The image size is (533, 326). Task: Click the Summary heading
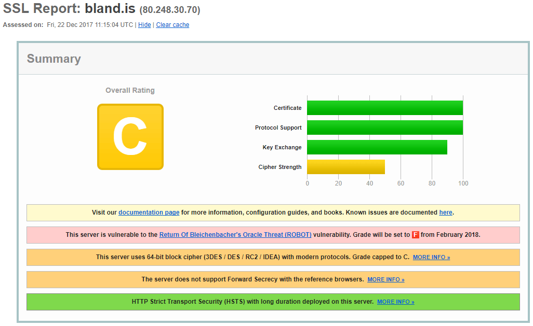click(x=54, y=59)
